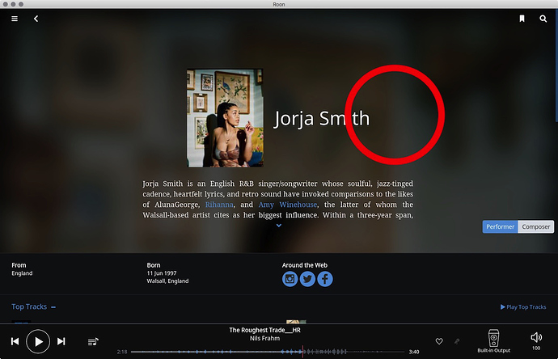Click the track title The Roughest Trade__HR
Viewport: 558px width, 359px height.
(264, 330)
